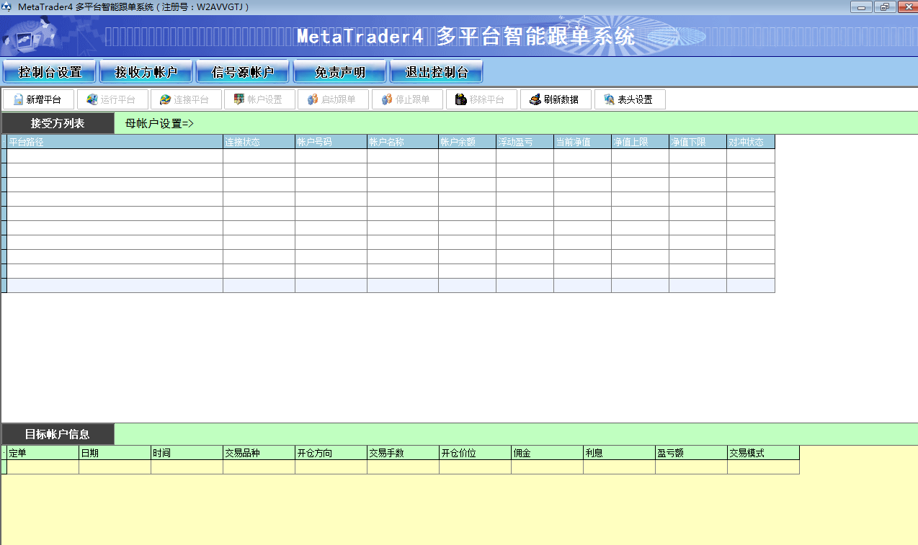Open the 免责声明 disclaimer
This screenshot has height=545, width=918.
coord(339,72)
